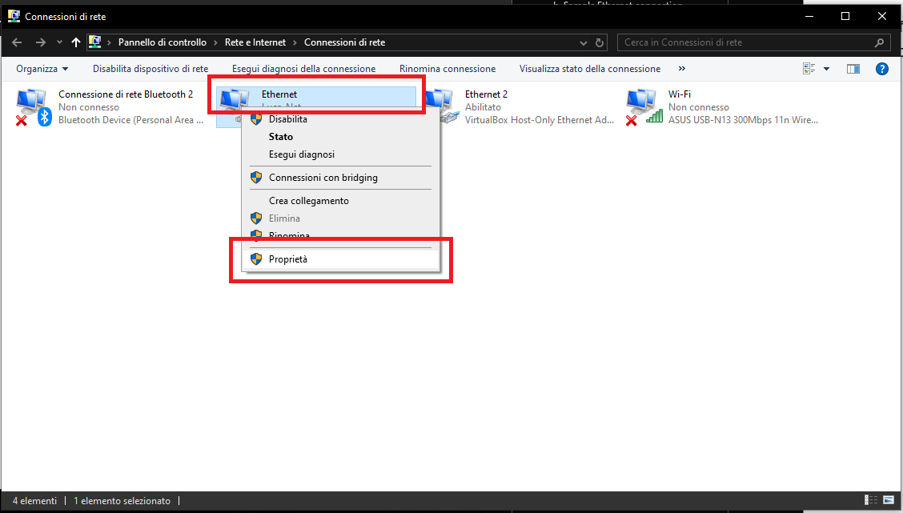Click the Up arrow navigation icon
This screenshot has height=513, width=903.
(76, 42)
